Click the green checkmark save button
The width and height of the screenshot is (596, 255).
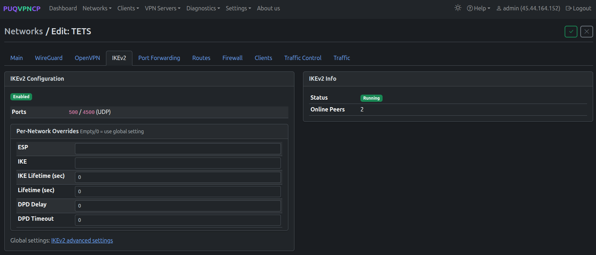tap(571, 31)
